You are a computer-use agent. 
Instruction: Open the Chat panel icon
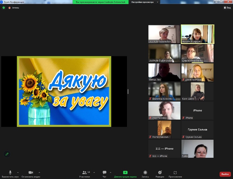[104, 173]
